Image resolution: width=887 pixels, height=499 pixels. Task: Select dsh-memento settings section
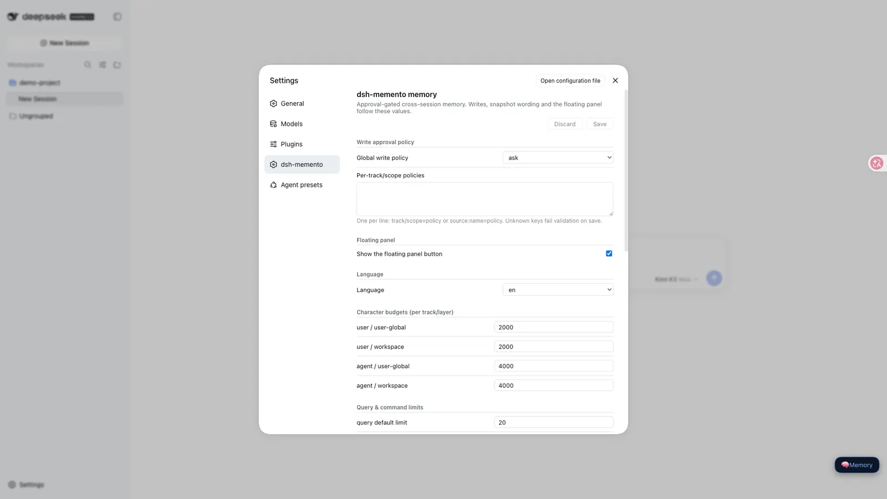(x=302, y=165)
